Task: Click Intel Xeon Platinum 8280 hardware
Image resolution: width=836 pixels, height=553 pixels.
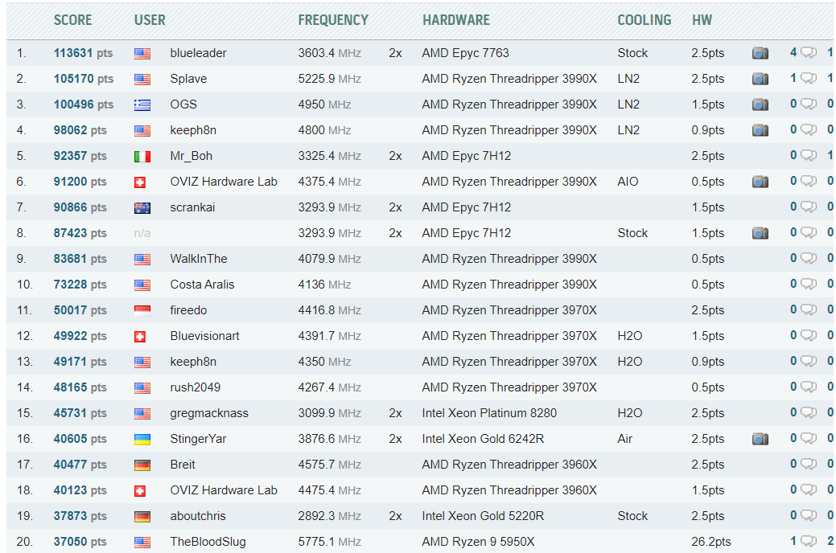Action: point(489,413)
